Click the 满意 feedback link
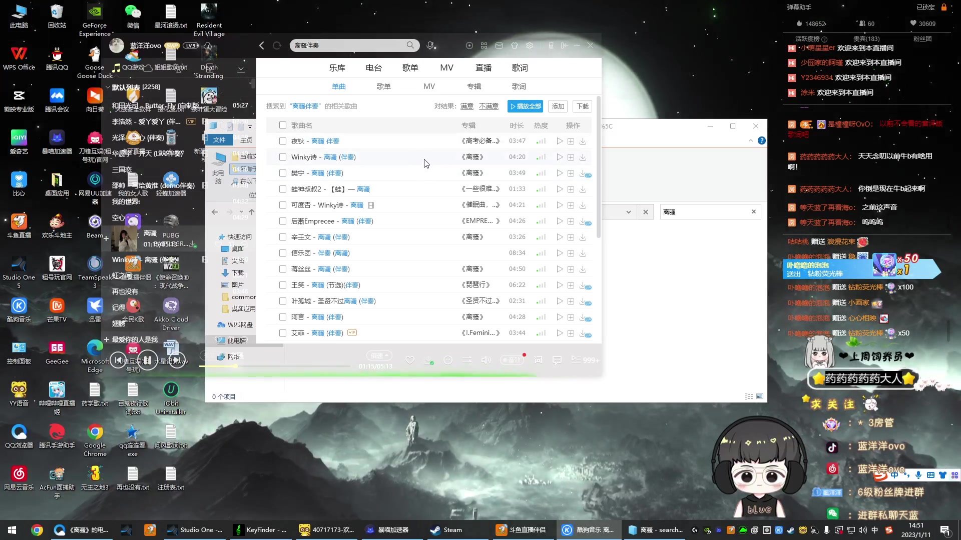The height and width of the screenshot is (540, 961). [x=467, y=106]
